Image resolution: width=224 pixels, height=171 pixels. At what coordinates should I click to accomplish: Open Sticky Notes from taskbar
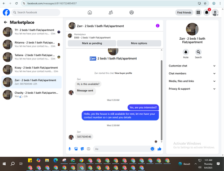(30, 160)
